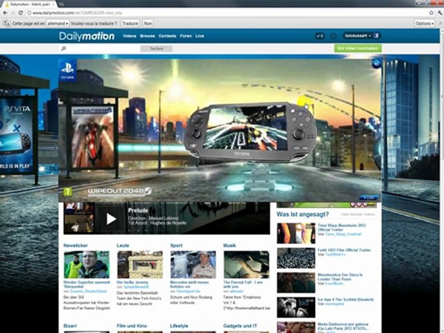Click the browser address bar

point(227,13)
